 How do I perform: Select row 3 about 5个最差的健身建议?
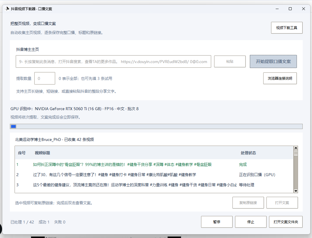tap(154, 185)
